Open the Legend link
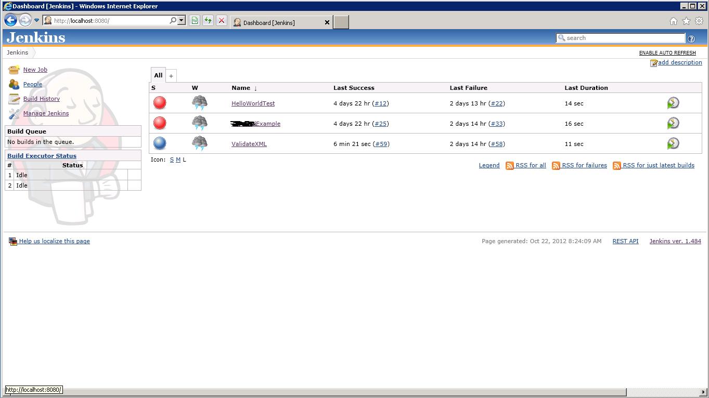The image size is (709, 398). coord(489,165)
